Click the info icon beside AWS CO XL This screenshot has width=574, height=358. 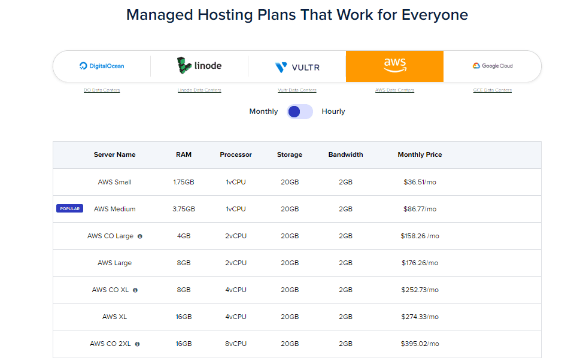135,290
